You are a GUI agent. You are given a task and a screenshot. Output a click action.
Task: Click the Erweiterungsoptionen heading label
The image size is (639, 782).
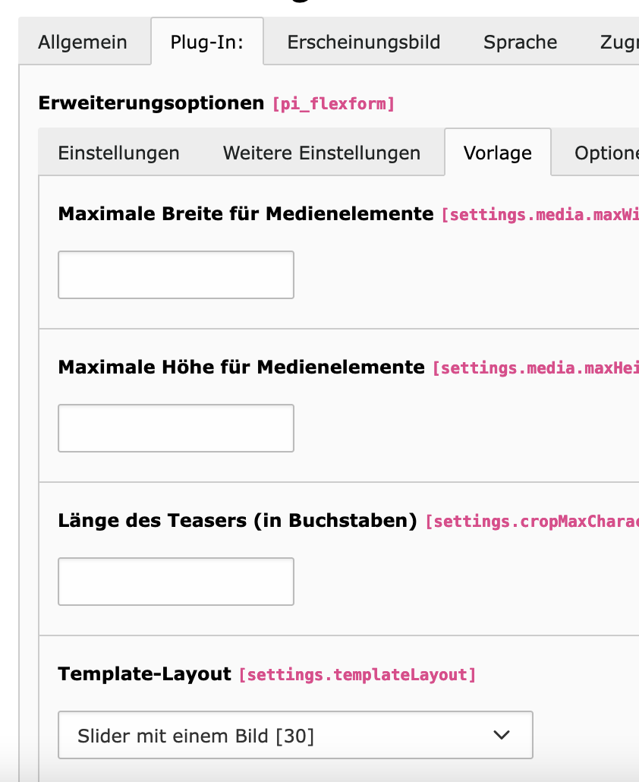click(151, 103)
